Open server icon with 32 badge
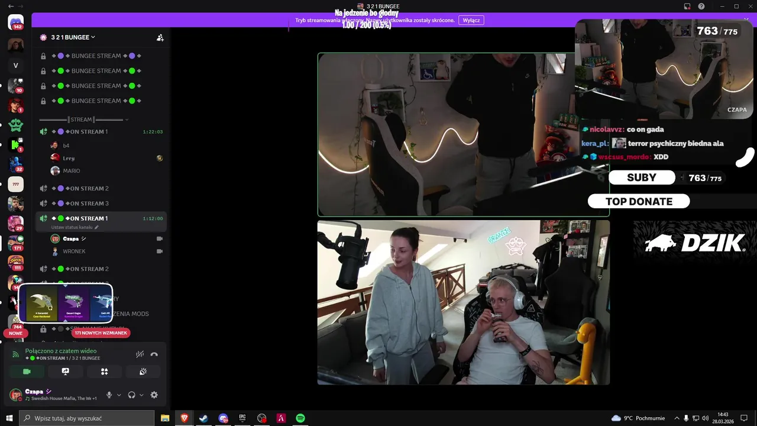Screen dimensions: 757x426 [16, 164]
